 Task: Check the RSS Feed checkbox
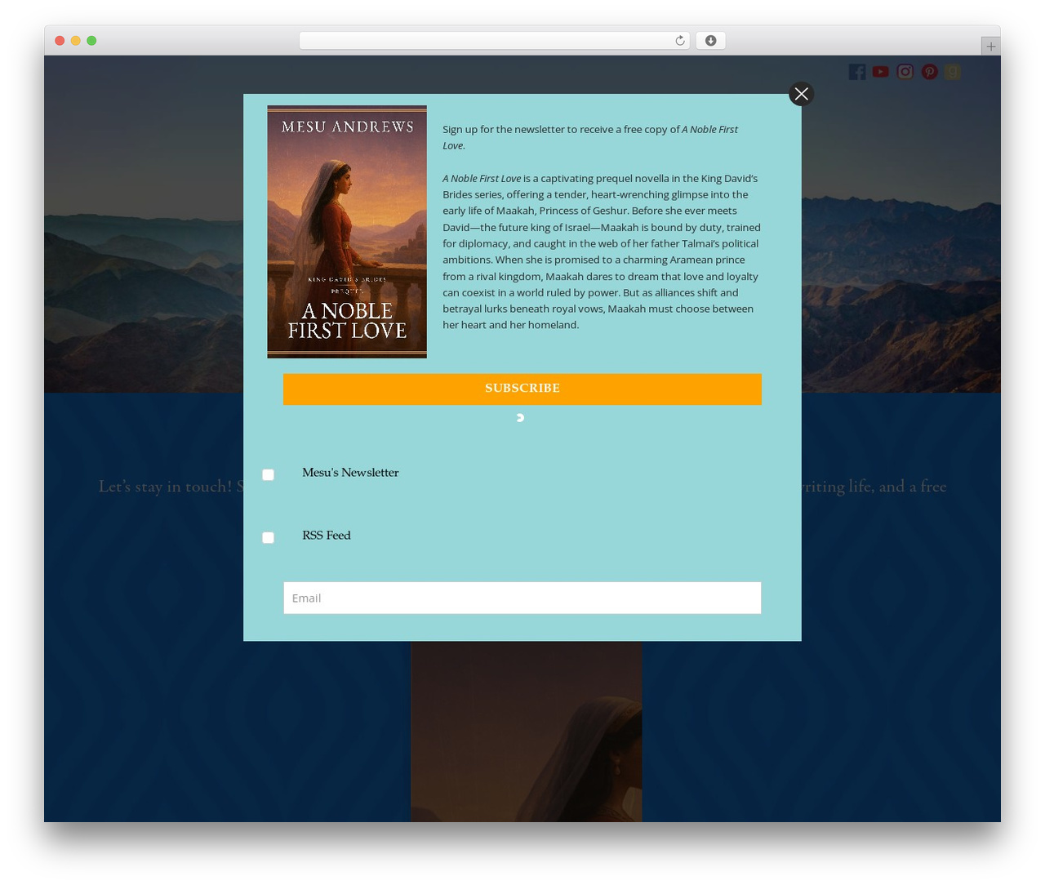tap(268, 537)
